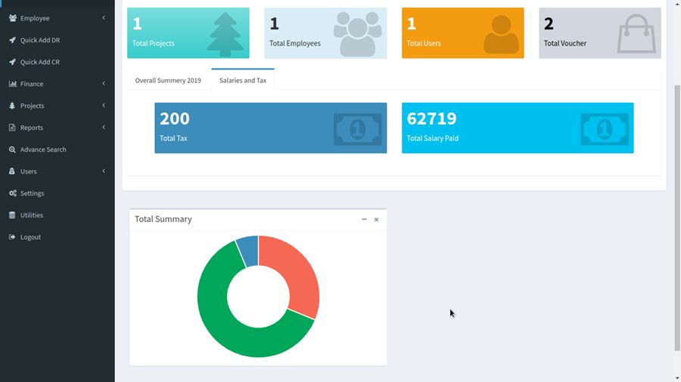The height and width of the screenshot is (382, 681).
Task: Open the Reports menu label
Action: click(32, 128)
